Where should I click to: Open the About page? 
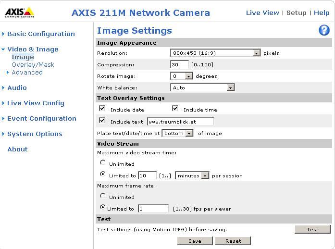[x=17, y=149]
